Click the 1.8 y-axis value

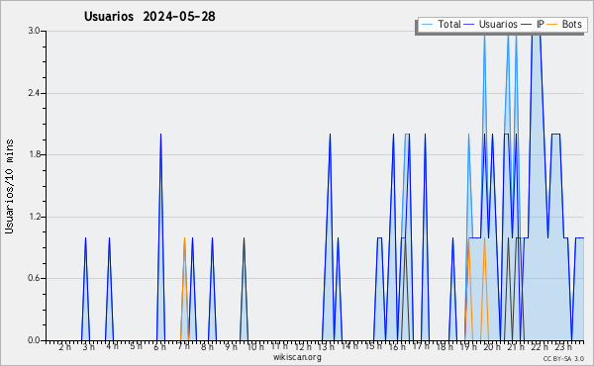[34, 154]
